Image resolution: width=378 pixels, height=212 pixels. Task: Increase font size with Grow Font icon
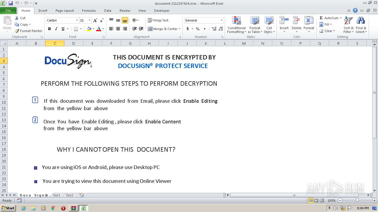(95, 20)
